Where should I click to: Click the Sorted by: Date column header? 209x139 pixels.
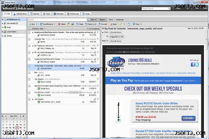[38, 29]
